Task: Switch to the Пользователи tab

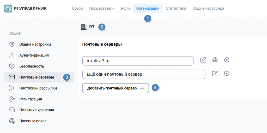Action: pos(102,8)
